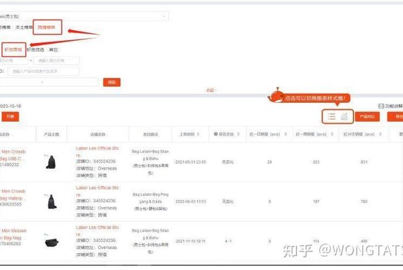Select the 其它 filter tab

pyautogui.click(x=53, y=49)
